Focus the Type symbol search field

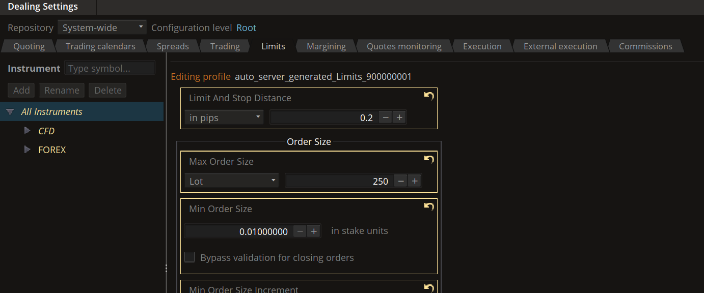(x=110, y=68)
